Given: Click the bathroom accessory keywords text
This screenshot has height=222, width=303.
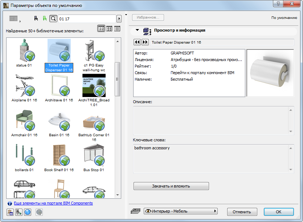Looking at the screenshot, I should click(152, 148).
